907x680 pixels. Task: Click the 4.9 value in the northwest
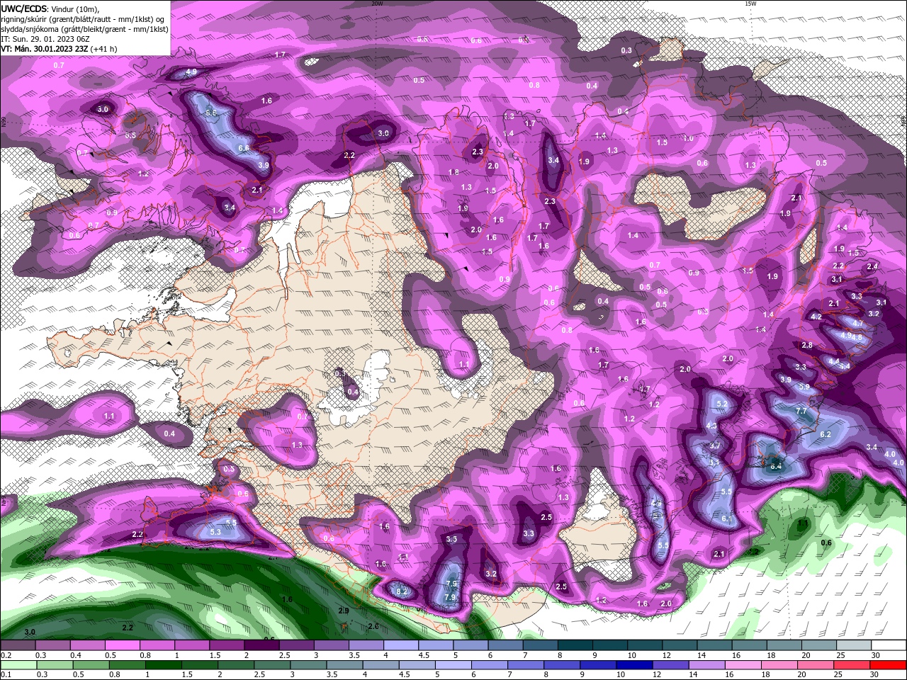pyautogui.click(x=191, y=72)
